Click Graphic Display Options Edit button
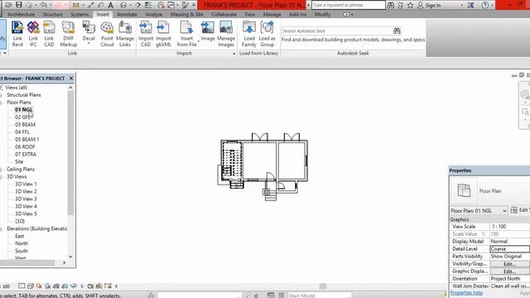 [x=510, y=271]
